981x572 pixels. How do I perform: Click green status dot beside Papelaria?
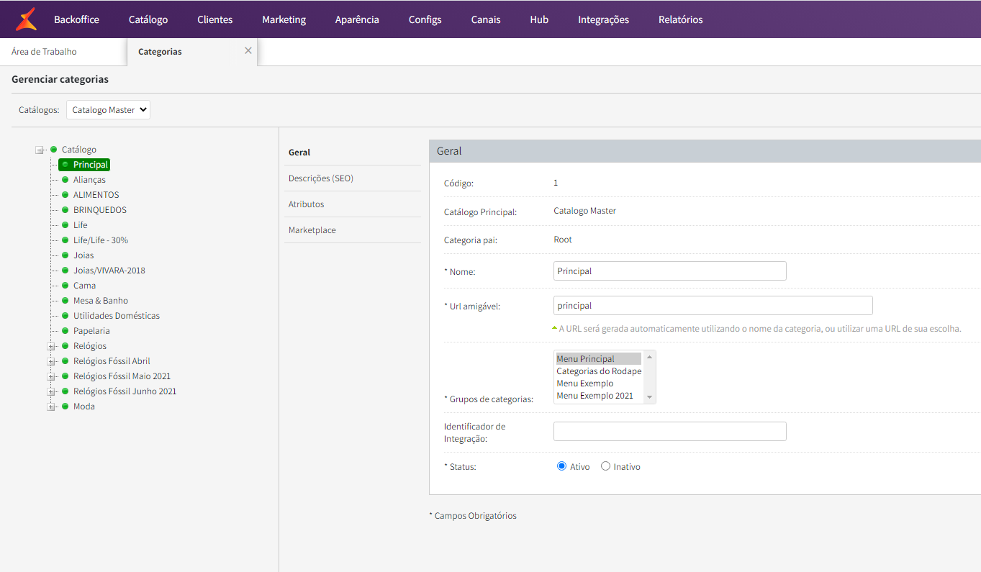coord(65,331)
